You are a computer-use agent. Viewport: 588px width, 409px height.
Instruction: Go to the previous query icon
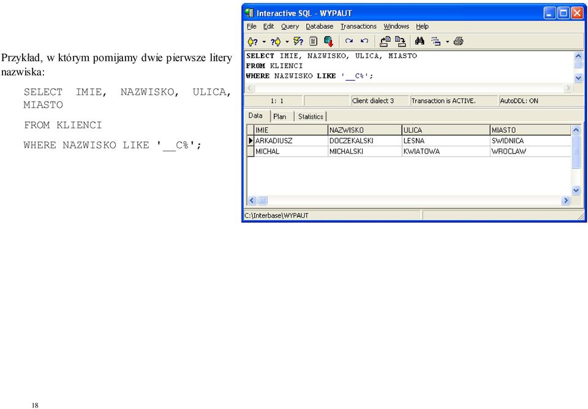tap(253, 42)
